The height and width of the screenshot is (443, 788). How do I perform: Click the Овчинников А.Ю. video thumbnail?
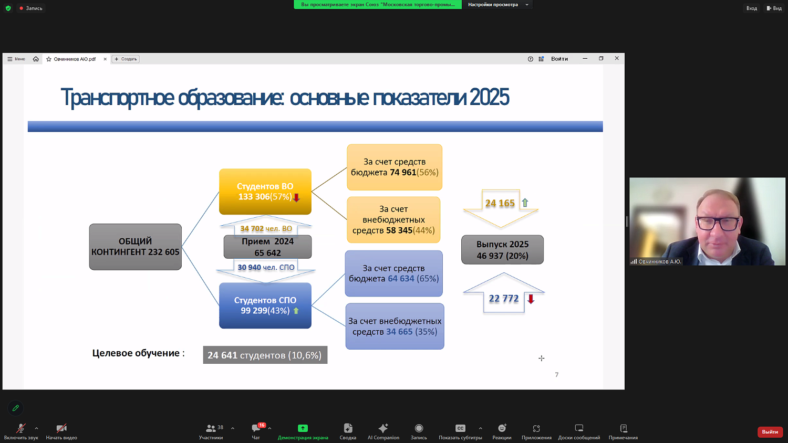pyautogui.click(x=707, y=220)
